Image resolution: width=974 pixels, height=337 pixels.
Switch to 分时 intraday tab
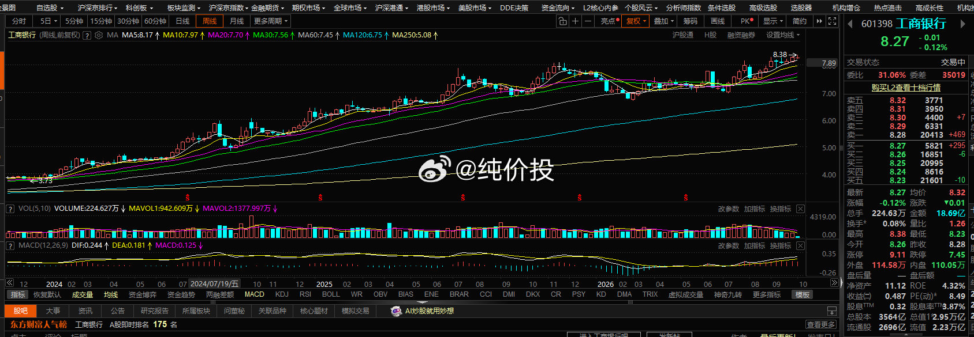point(19,21)
